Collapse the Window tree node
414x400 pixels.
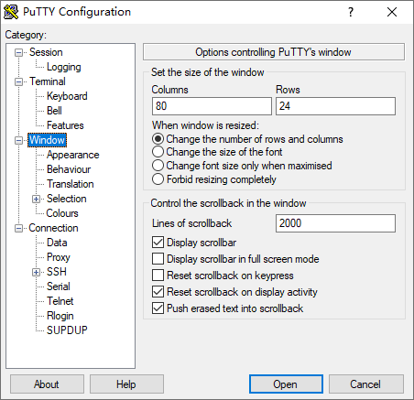click(x=18, y=141)
